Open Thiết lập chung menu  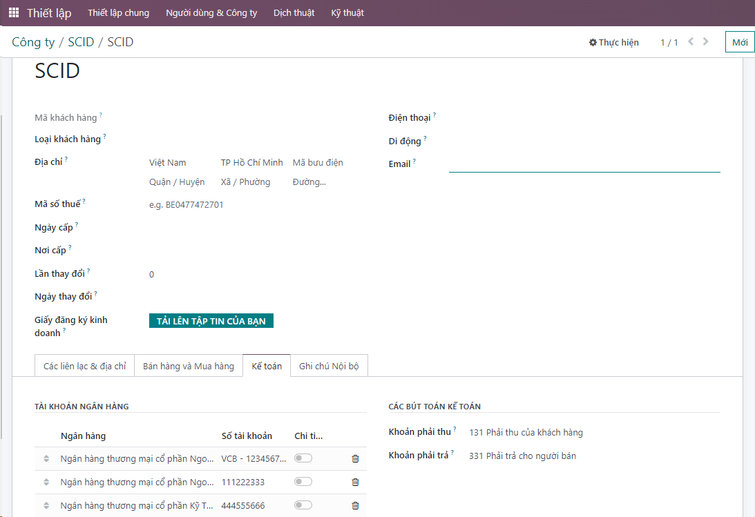(x=118, y=13)
